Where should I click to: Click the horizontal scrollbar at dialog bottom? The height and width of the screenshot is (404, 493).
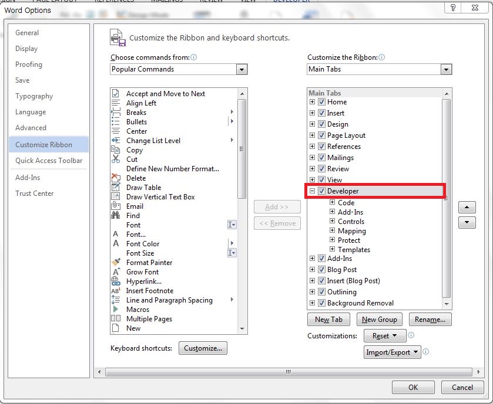(x=289, y=372)
